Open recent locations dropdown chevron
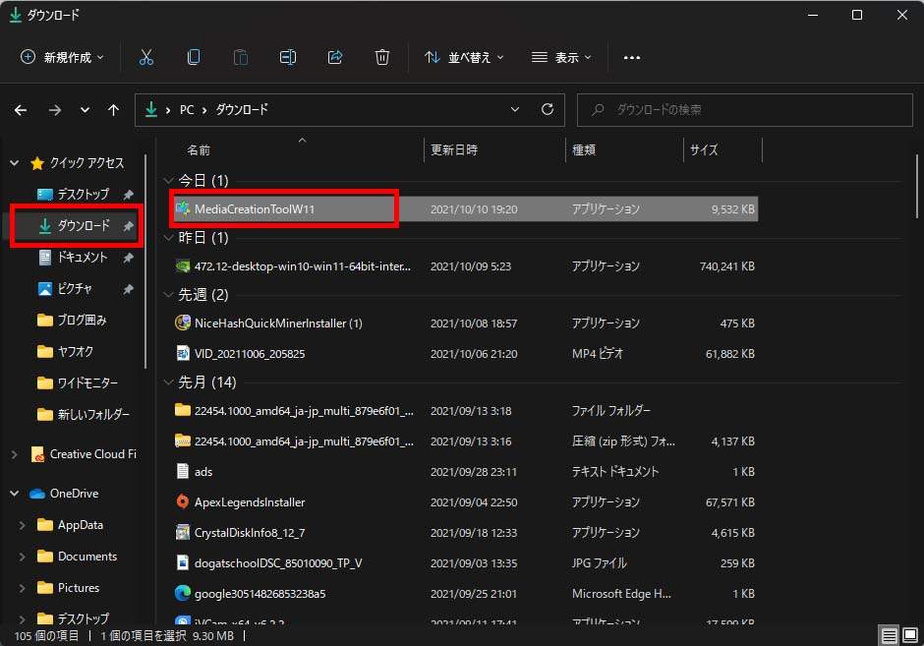 [85, 110]
